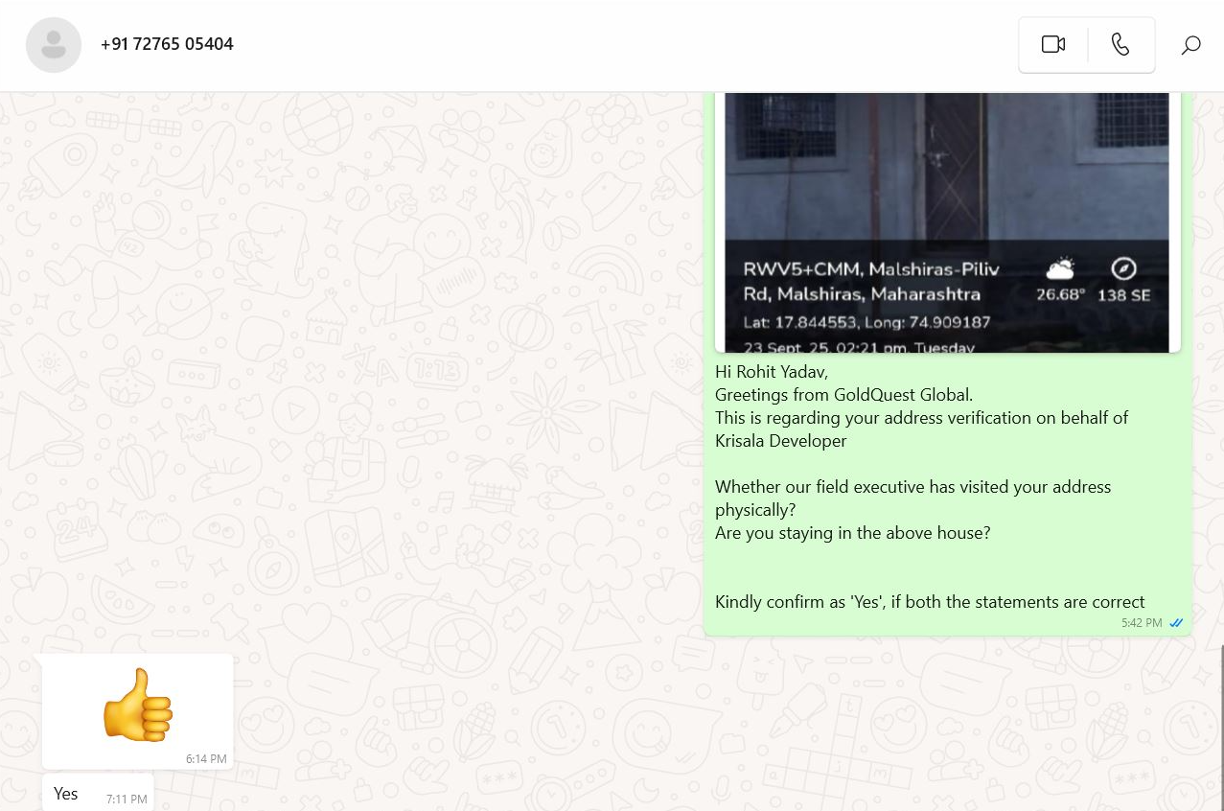Open contact info for +91 72765 05404

(x=167, y=44)
